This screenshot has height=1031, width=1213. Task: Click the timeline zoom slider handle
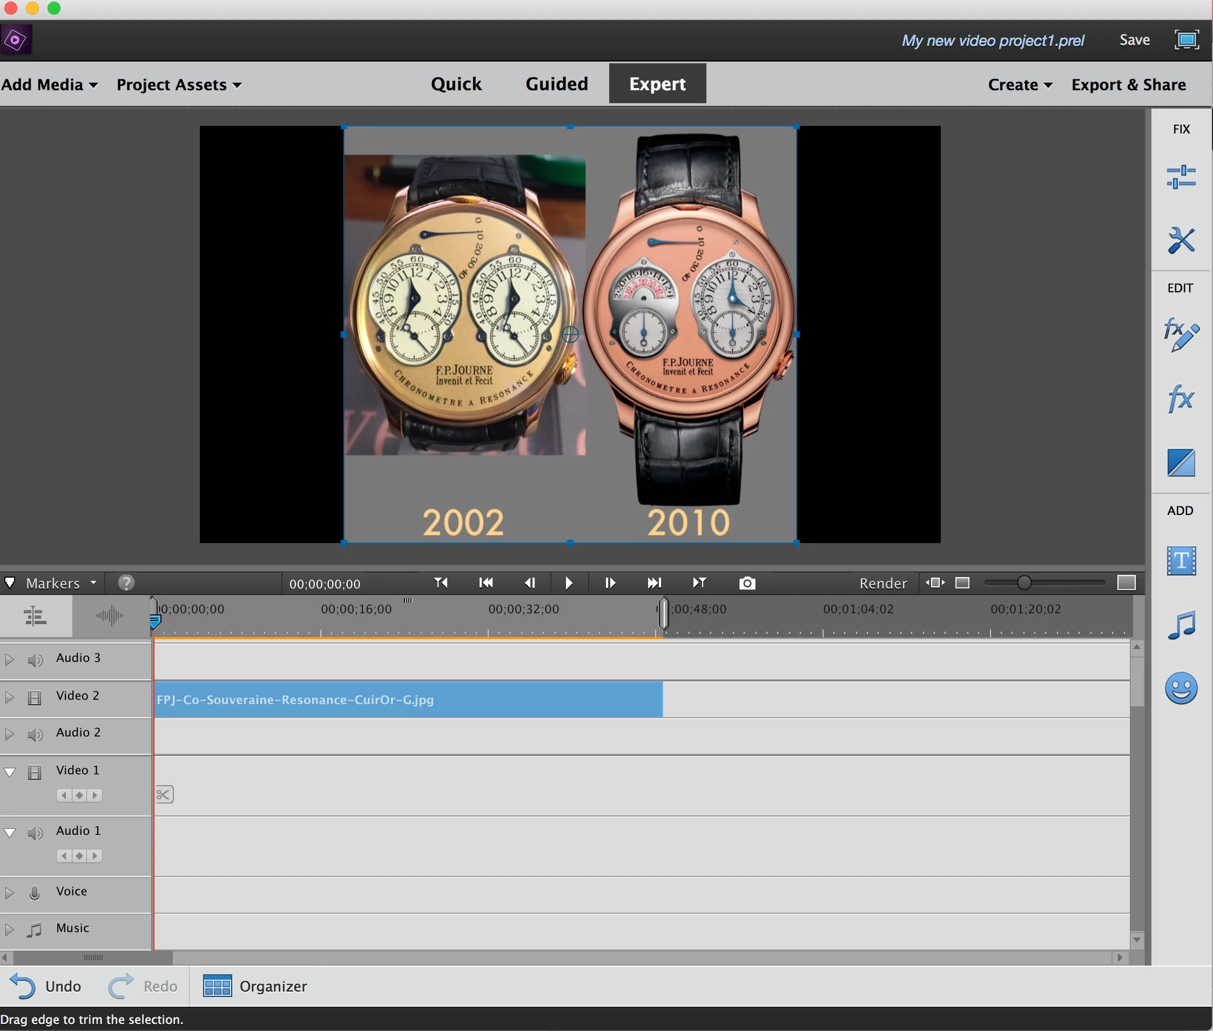(1023, 583)
